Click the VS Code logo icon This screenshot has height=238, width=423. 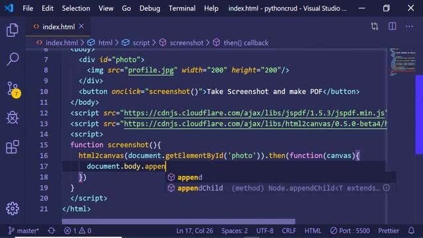[9, 8]
